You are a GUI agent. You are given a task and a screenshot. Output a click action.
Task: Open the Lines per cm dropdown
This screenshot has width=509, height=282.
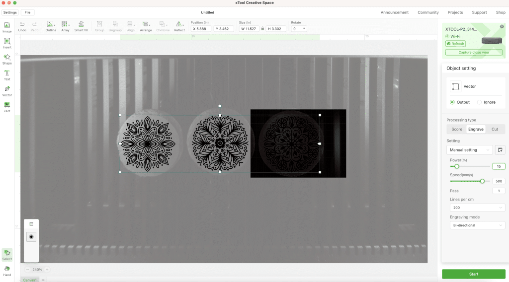pos(477,208)
